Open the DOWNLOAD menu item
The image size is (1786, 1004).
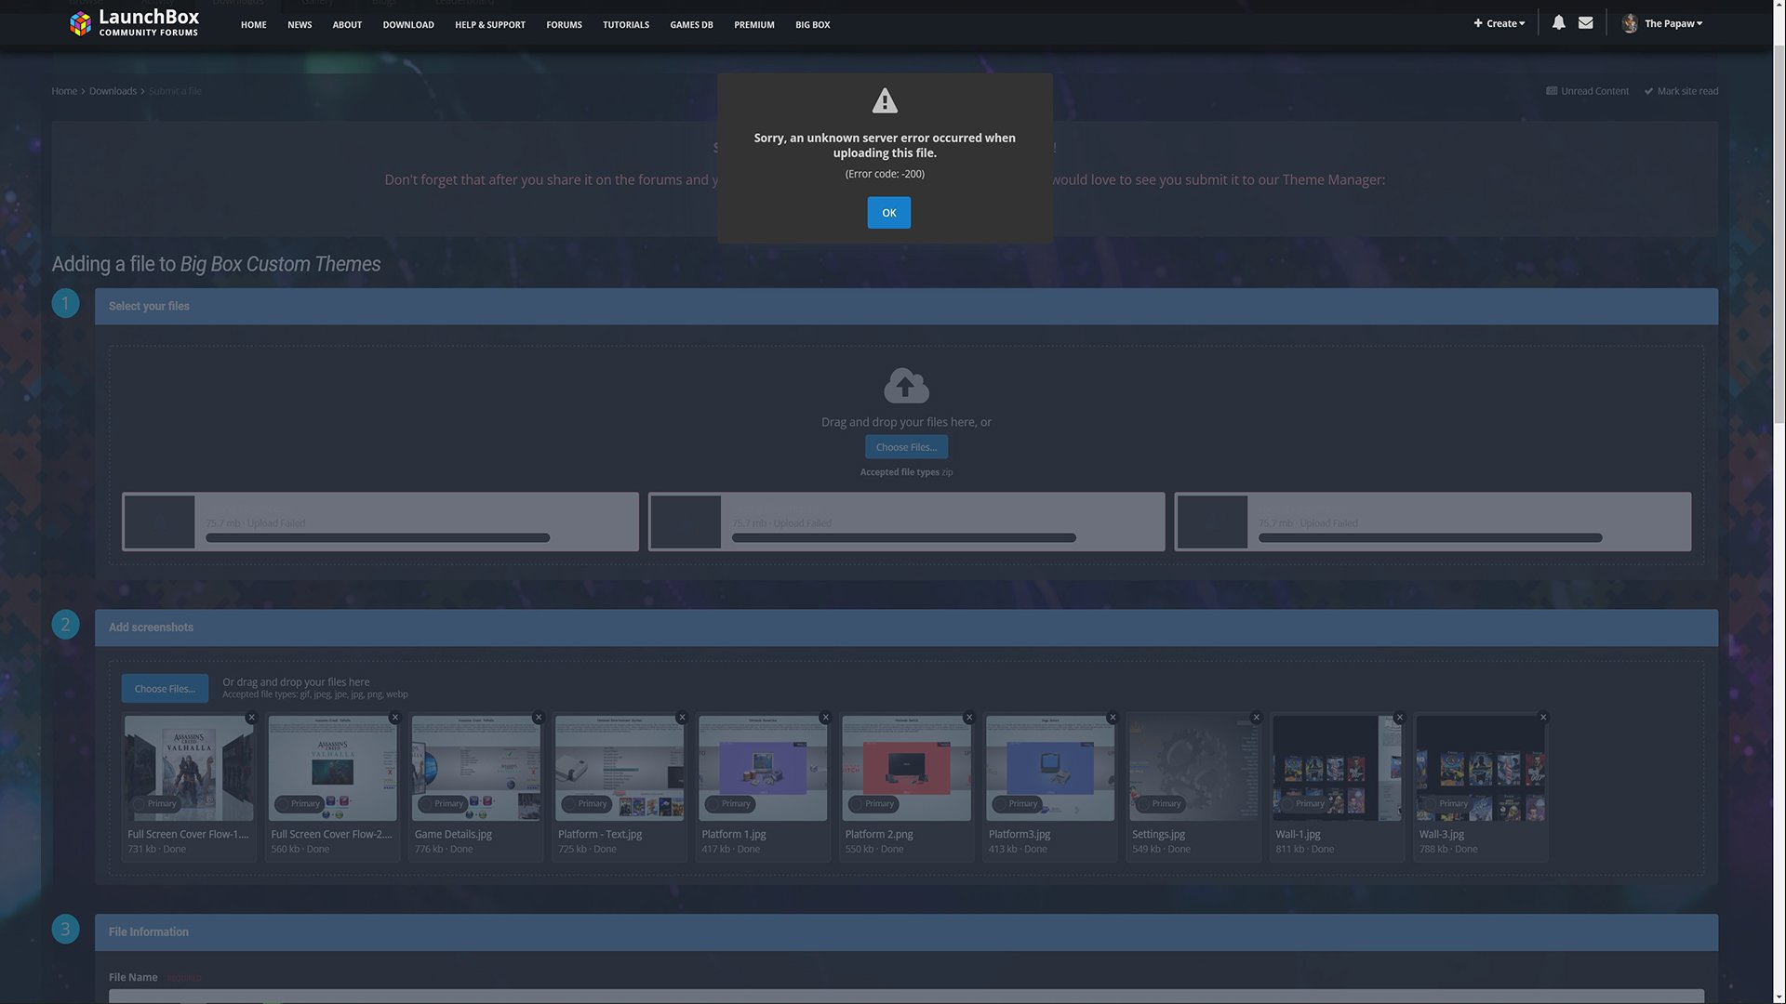click(x=408, y=25)
